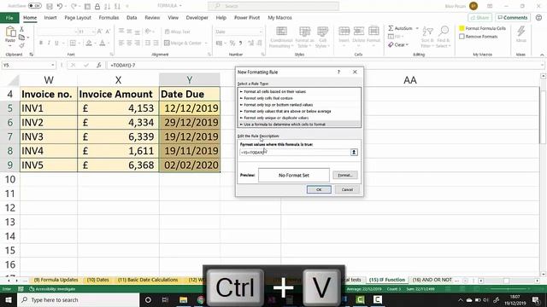Open the Fill Color dropdown arrow
The height and width of the screenshot is (307, 547).
(x=95, y=43)
